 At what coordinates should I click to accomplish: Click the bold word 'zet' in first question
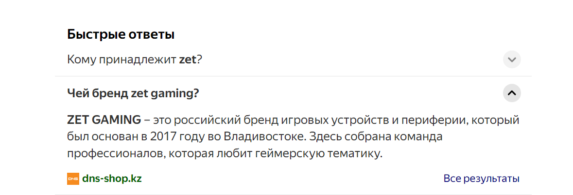click(188, 60)
